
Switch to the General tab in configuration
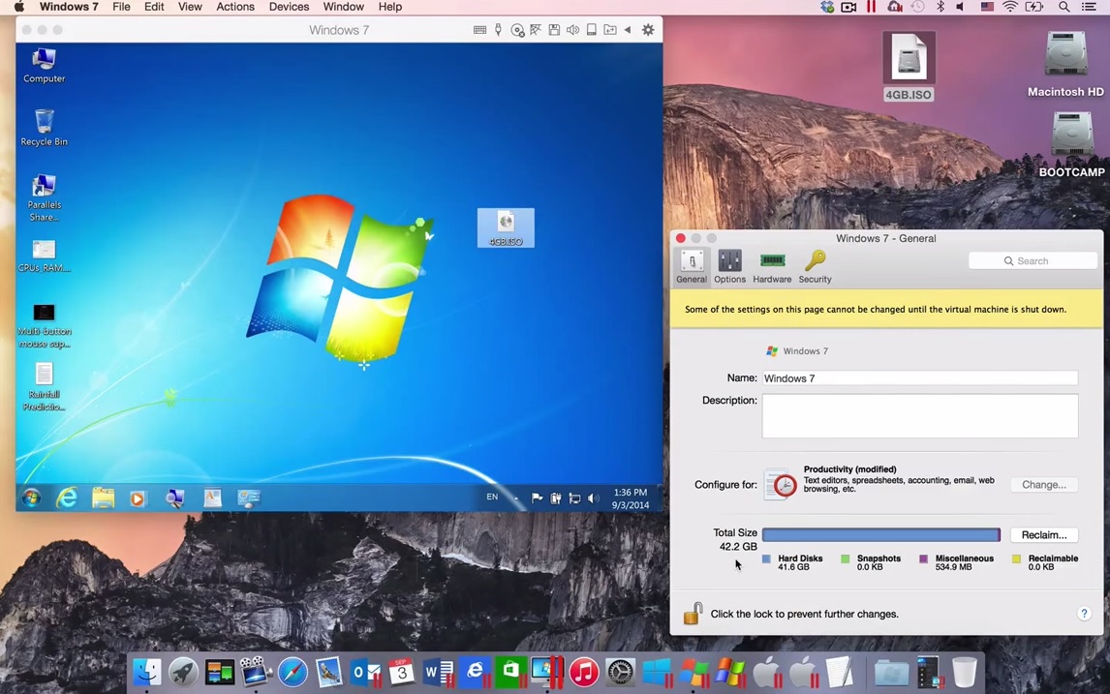(692, 267)
